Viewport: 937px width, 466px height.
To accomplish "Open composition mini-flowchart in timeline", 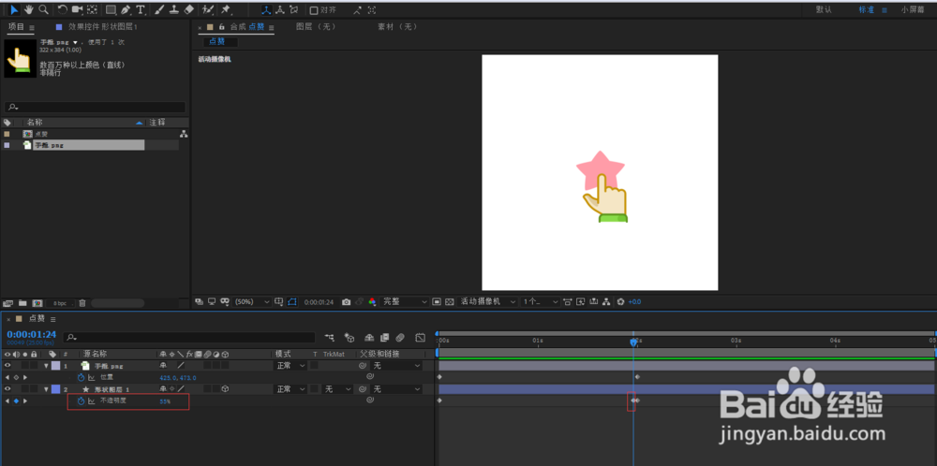I will click(330, 338).
